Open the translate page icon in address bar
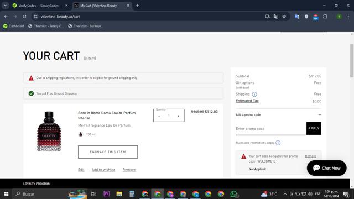Screen dimensions: 354x199 pyautogui.click(x=275, y=17)
